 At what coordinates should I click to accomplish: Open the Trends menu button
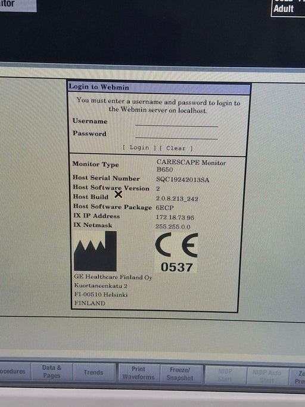(x=94, y=372)
